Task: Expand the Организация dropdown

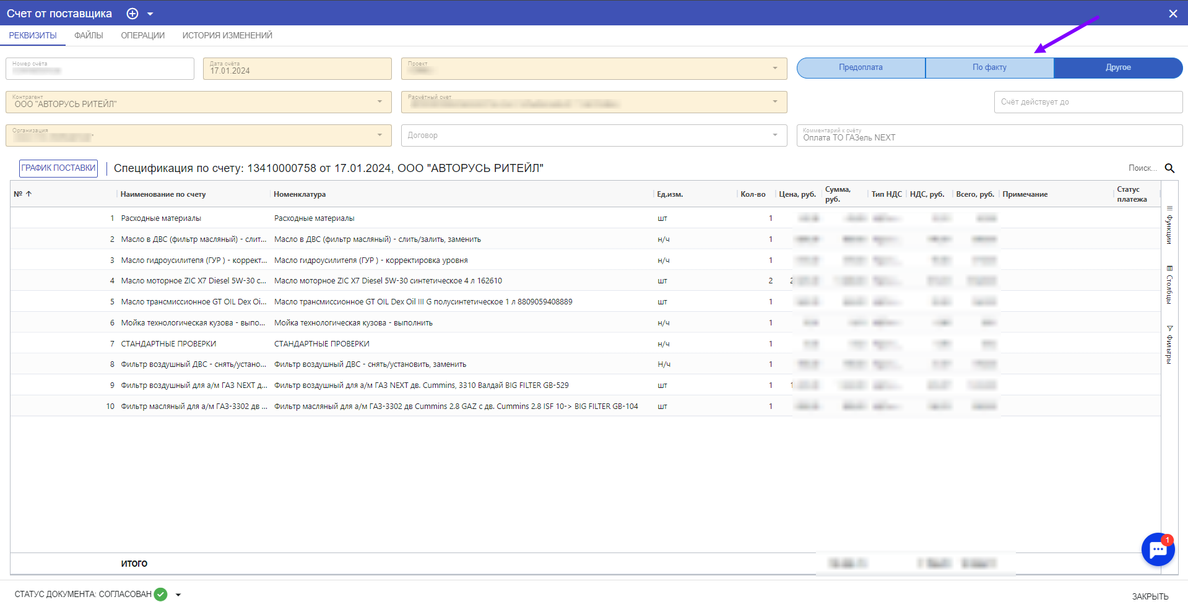Action: click(379, 135)
